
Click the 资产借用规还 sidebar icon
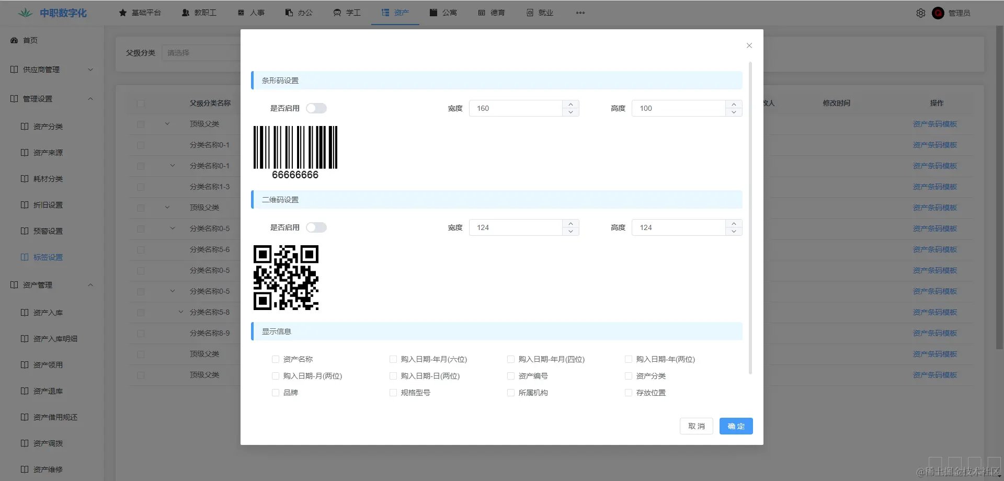(25, 417)
